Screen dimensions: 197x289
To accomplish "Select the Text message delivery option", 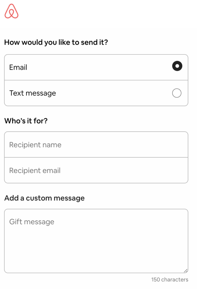I will (96, 93).
